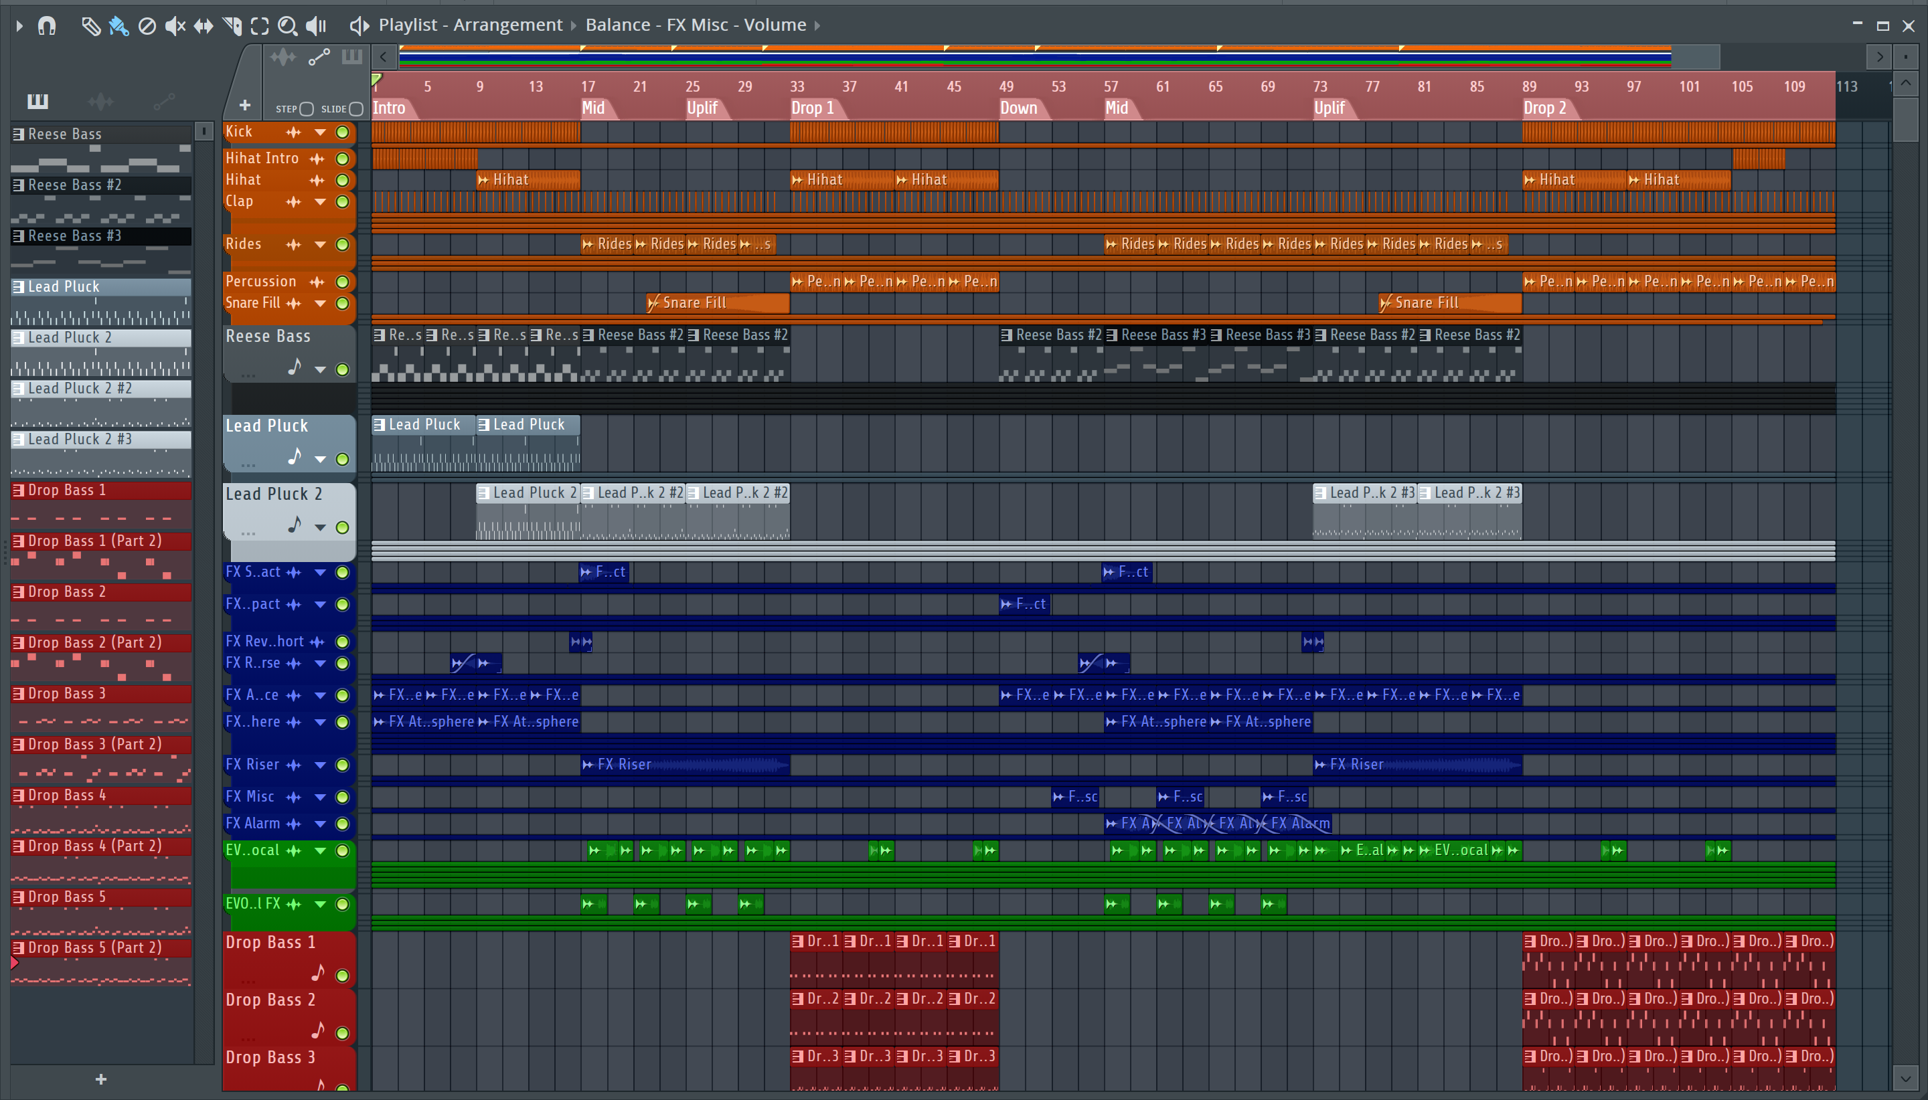Toggle the snap magnet icon
The height and width of the screenshot is (1100, 1928).
pos(47,25)
